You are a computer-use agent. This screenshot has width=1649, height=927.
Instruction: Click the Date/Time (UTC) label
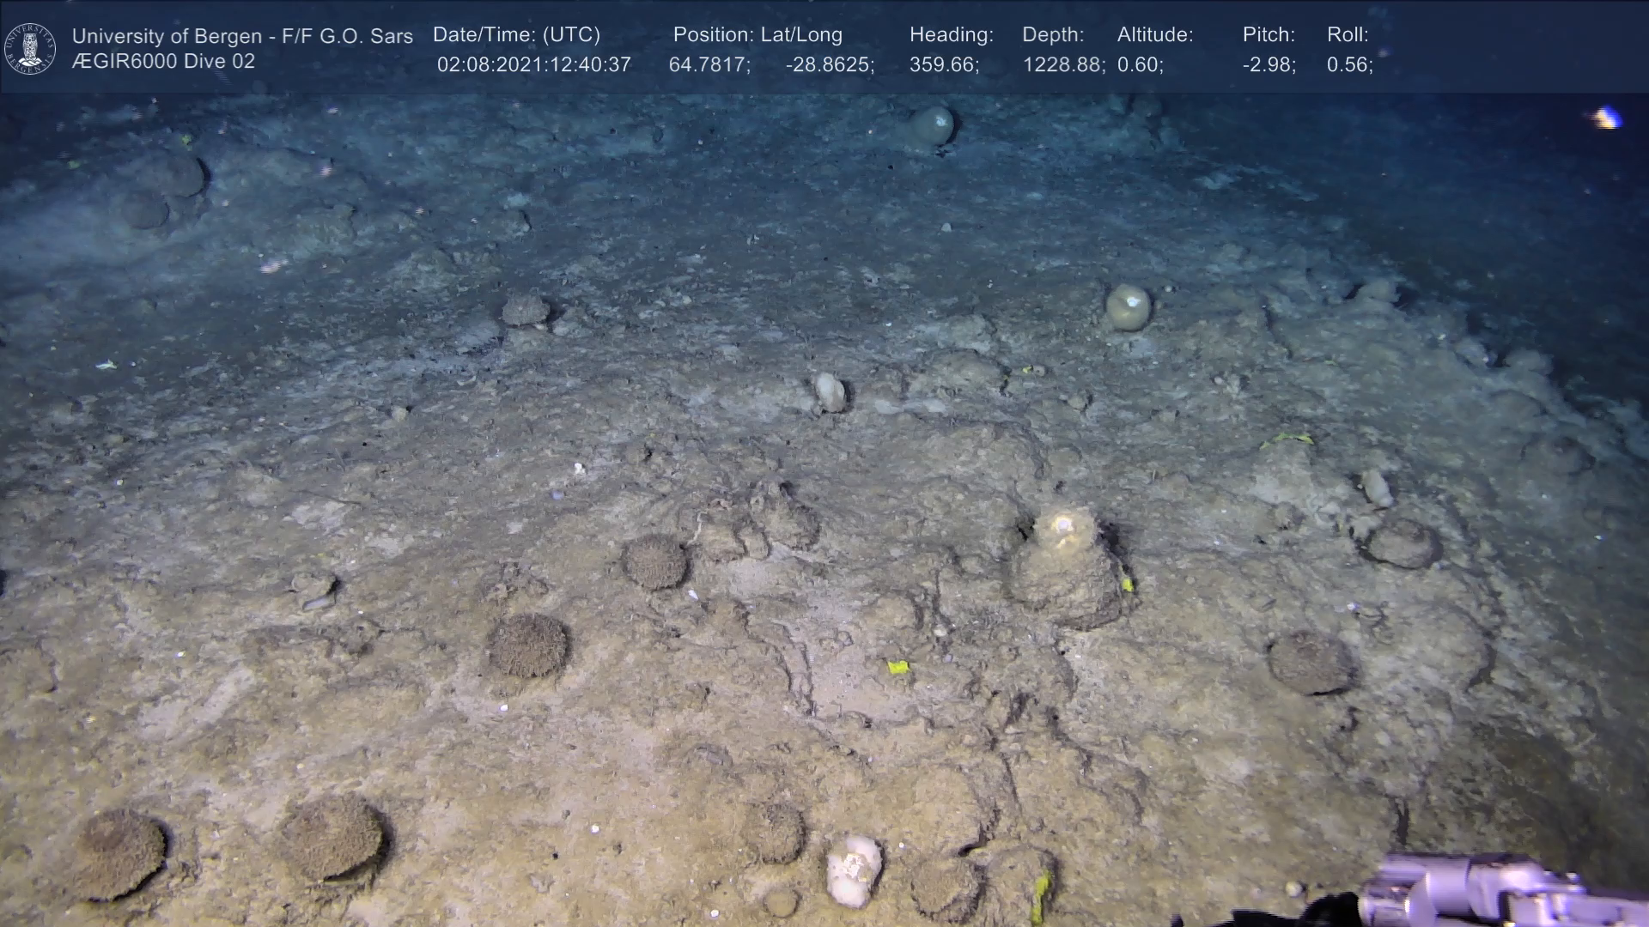point(516,35)
